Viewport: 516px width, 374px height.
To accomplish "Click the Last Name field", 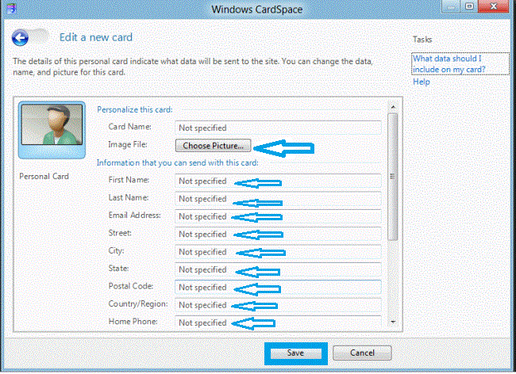I will [x=278, y=199].
